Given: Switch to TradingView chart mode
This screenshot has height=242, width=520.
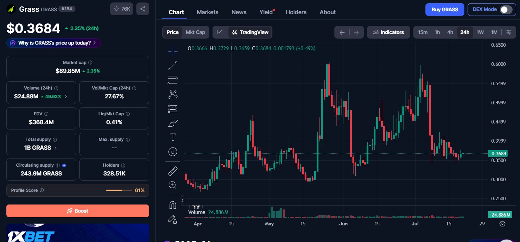Looking at the screenshot, I should pos(250,32).
